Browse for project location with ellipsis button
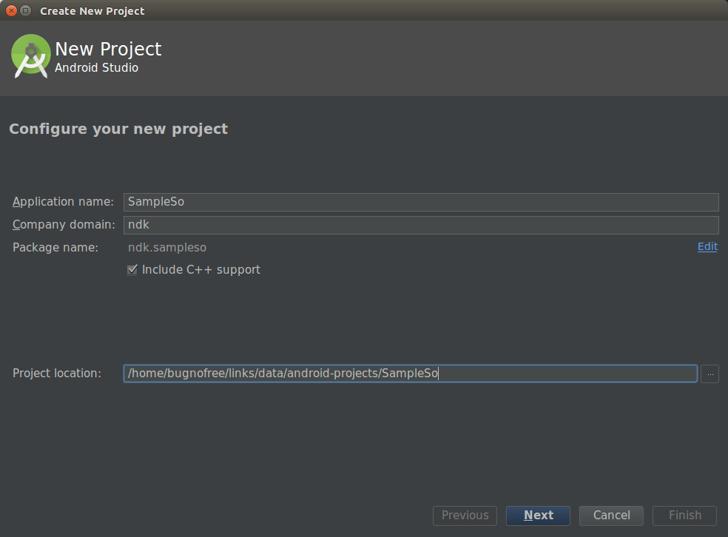 (710, 374)
